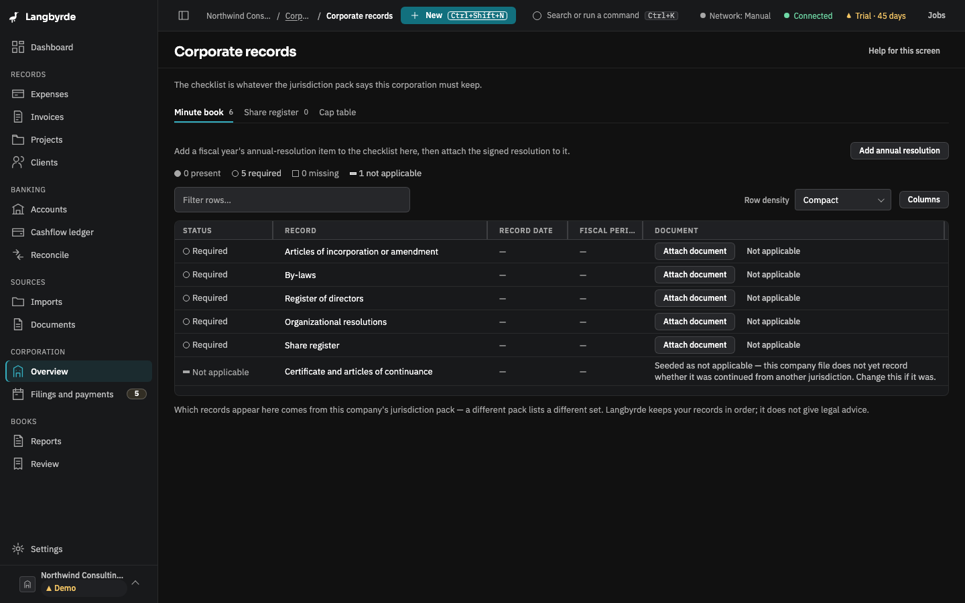Filter by 5 required status
Screen dimensions: 965x603
tap(257, 174)
